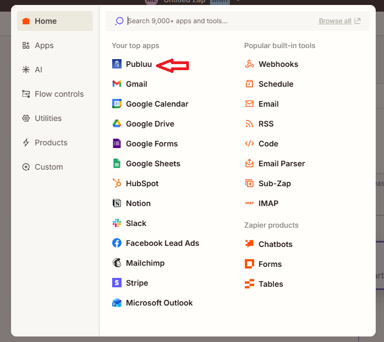This screenshot has width=384, height=342.
Task: Click the Tables icon
Action: (x=249, y=284)
